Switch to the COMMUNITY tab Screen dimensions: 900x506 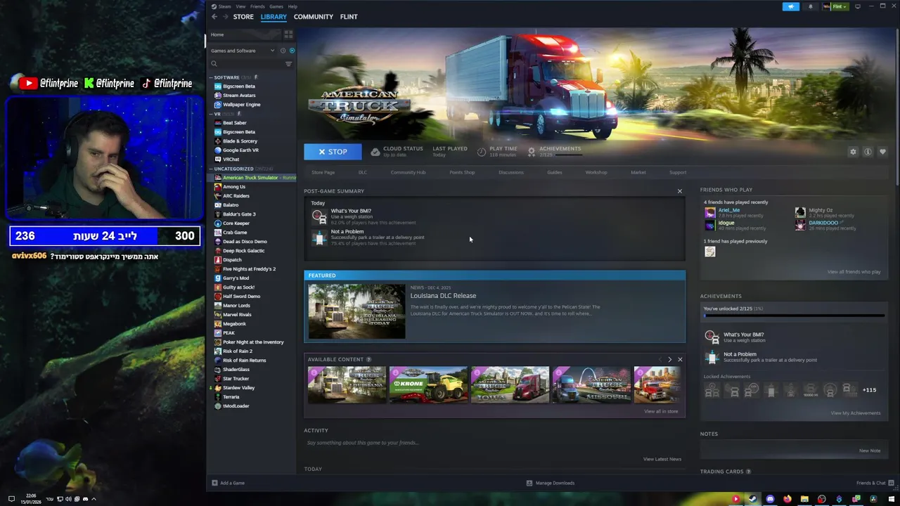pos(314,17)
